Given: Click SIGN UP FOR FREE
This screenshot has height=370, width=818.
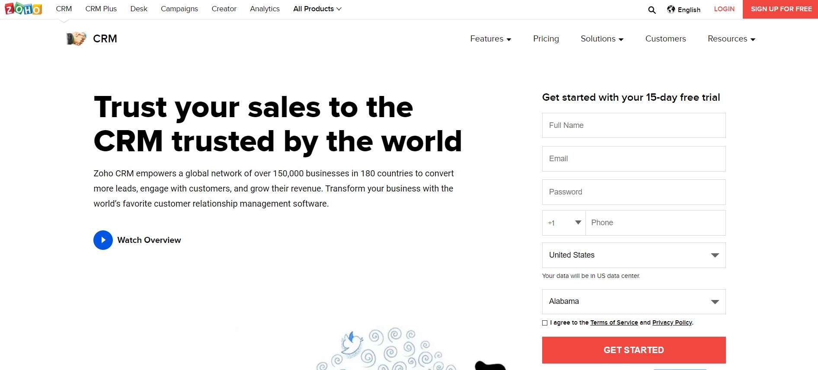Looking at the screenshot, I should (780, 9).
